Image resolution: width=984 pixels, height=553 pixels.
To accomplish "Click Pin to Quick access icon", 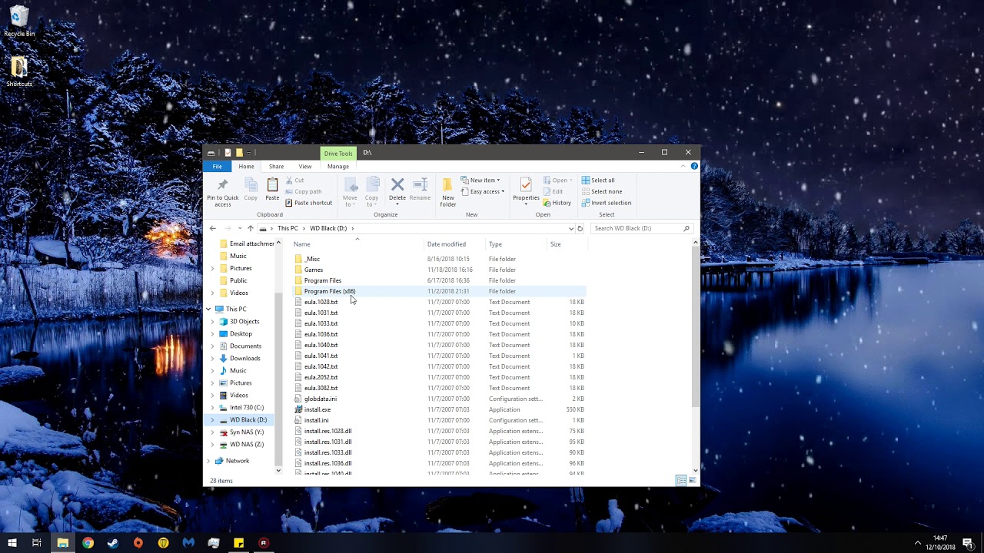I will coord(222,186).
